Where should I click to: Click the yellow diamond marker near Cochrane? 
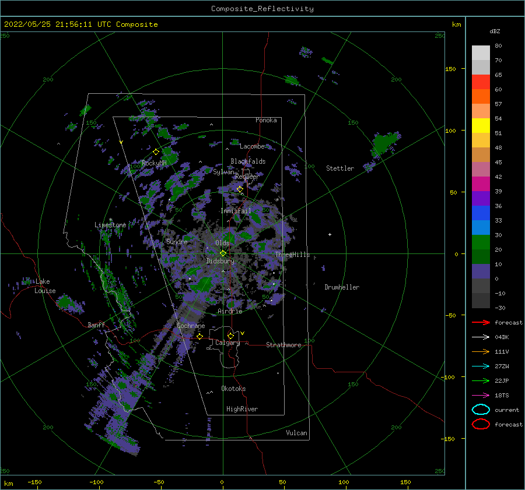coord(200,336)
